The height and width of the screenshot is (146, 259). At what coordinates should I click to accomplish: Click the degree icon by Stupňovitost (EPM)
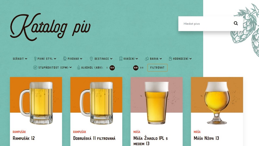[x=35, y=67]
